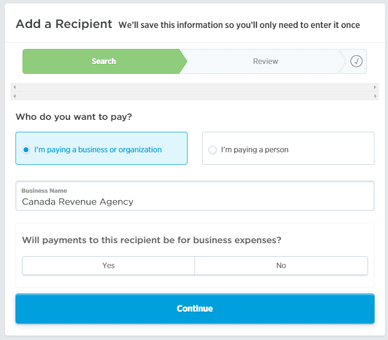The height and width of the screenshot is (340, 388).
Task: Click the business expenses question text
Action: (x=151, y=240)
